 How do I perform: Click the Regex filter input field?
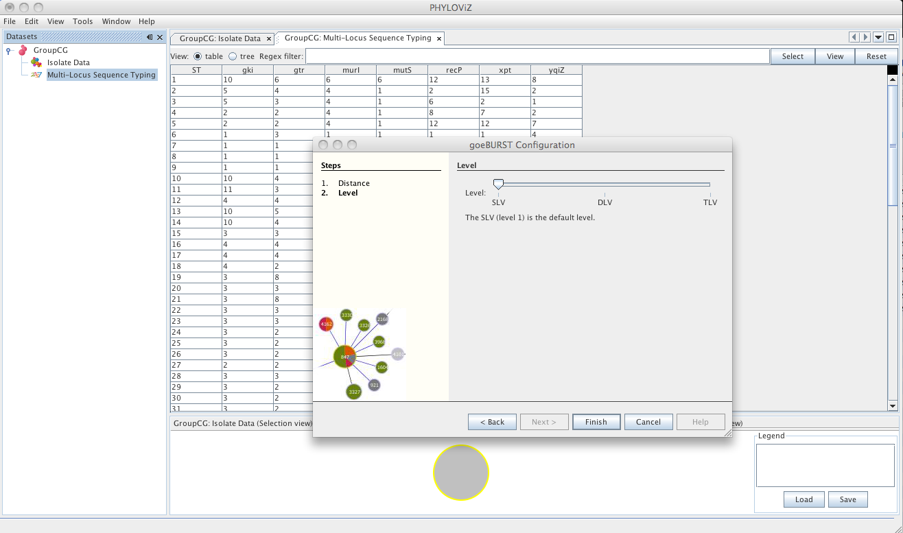[x=537, y=56]
